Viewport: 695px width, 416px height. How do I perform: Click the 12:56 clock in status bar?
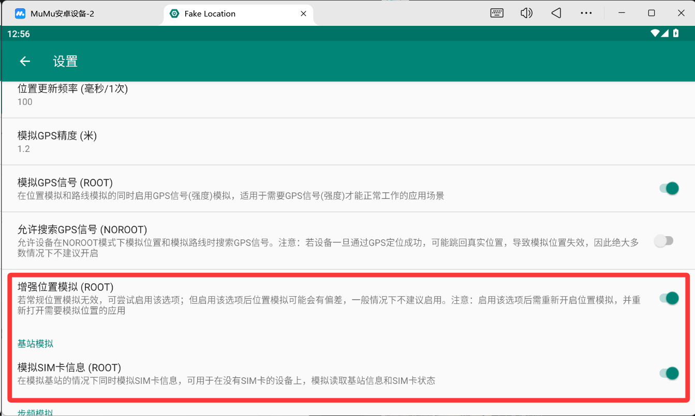coord(19,34)
